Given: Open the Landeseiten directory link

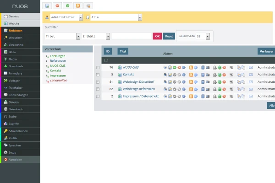Looking at the screenshot, I should 59,81.
